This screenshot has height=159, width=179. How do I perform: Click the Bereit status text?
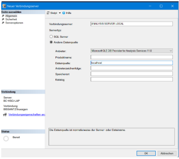click(x=16, y=137)
